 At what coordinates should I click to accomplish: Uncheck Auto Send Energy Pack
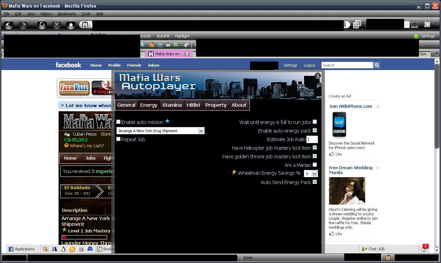click(315, 182)
